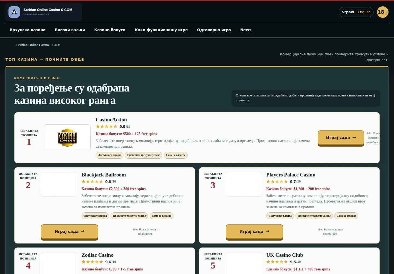Viewport: 394px width, 274px height.
Task: Click Играј сада for Blackjack Ballroom
Action: click(69, 232)
